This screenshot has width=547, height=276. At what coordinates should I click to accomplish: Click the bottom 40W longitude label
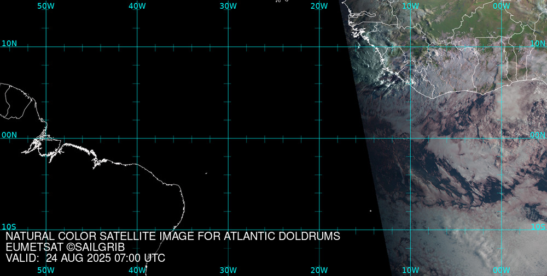(137, 270)
